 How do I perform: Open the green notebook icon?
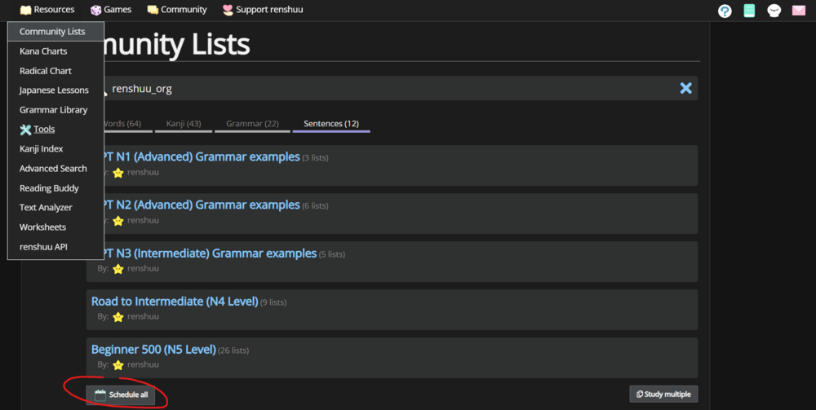(749, 11)
